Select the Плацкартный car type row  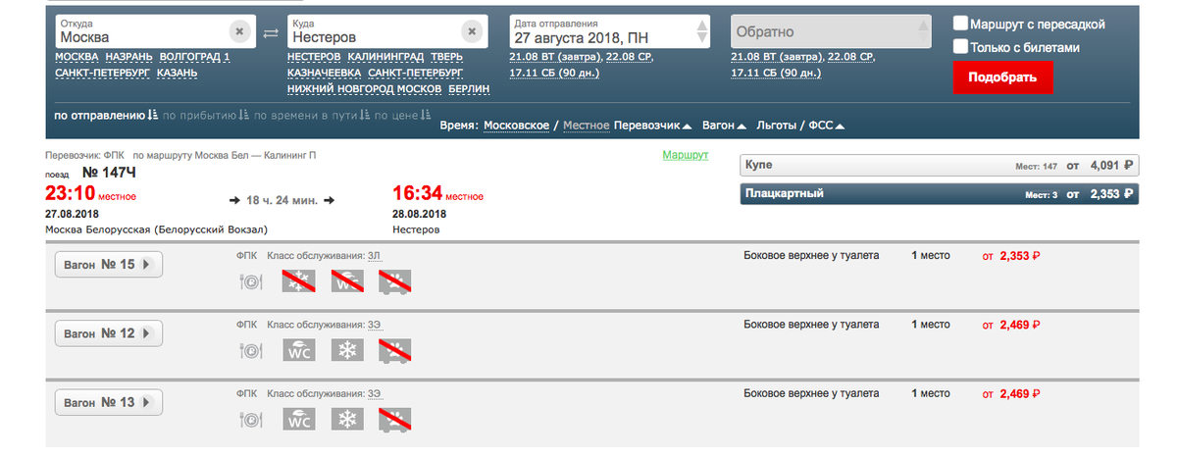click(940, 194)
